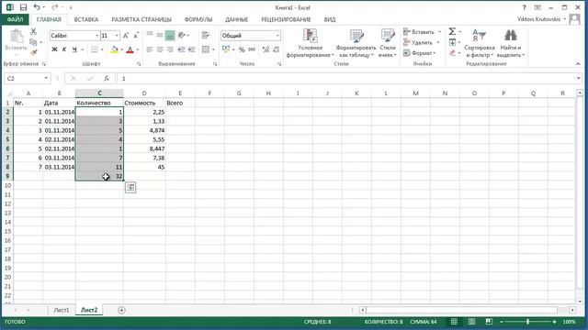Screen dimensions: 588x330
Task: Click the cell borders icon
Action: coord(94,49)
